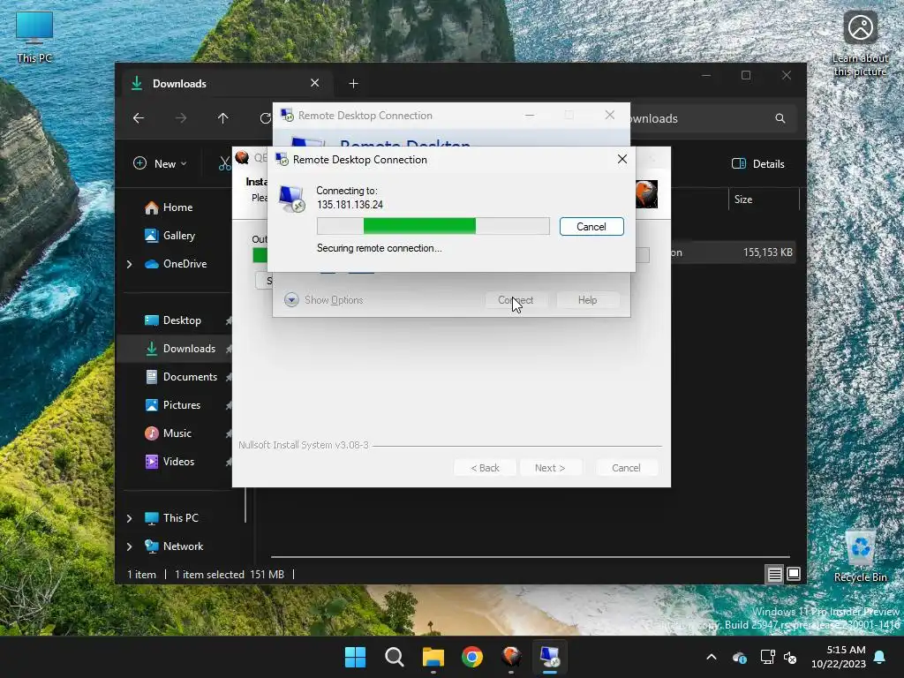Select the This PC desktop icon
Viewport: 904px width, 678px height.
(x=34, y=37)
